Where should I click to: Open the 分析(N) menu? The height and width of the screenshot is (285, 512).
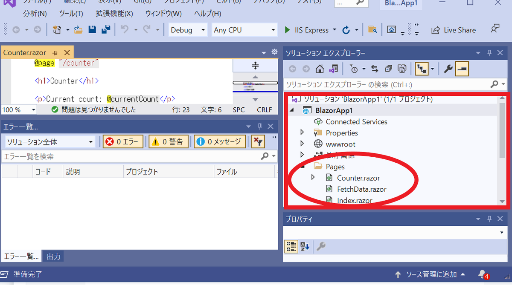point(35,13)
